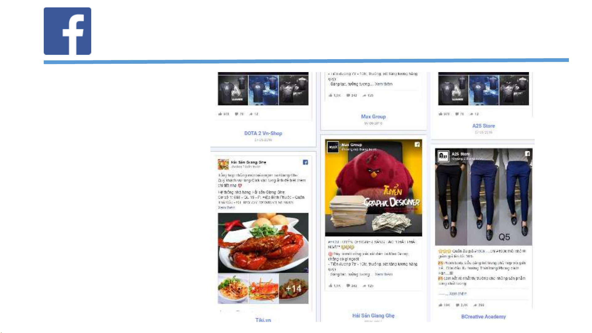Click the share icon above the Max Group link
The image size is (592, 333).
pos(364,95)
